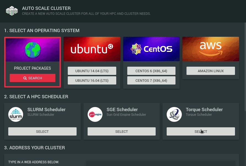Select the SGE Scheduler
This screenshot has height=166, width=246.
(x=121, y=131)
